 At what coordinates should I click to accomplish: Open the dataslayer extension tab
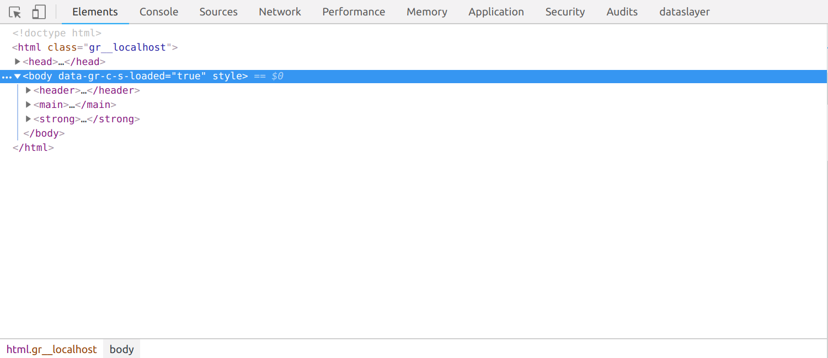(x=684, y=12)
